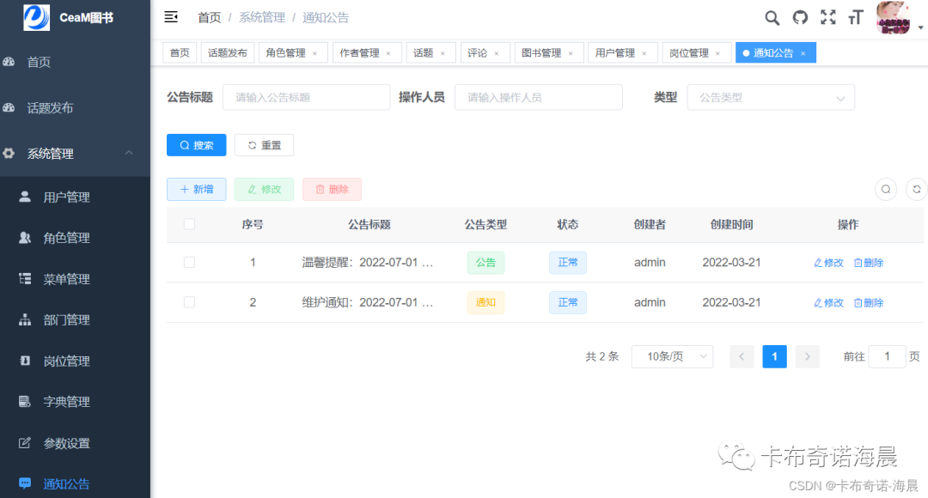Open the 10条/页 page size dropdown
The image size is (928, 498).
tap(672, 356)
